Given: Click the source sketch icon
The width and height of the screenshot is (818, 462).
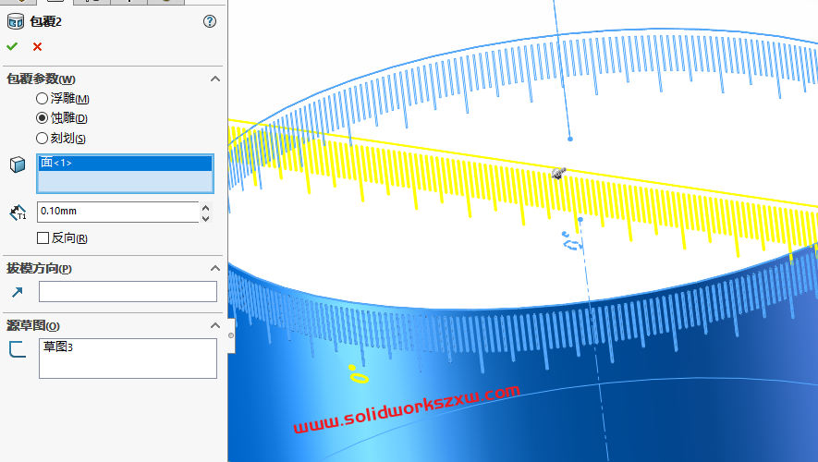Looking at the screenshot, I should pos(17,349).
